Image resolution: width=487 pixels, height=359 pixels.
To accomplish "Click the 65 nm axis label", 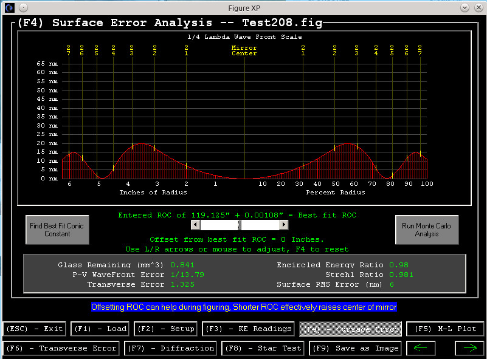I will pyautogui.click(x=47, y=64).
